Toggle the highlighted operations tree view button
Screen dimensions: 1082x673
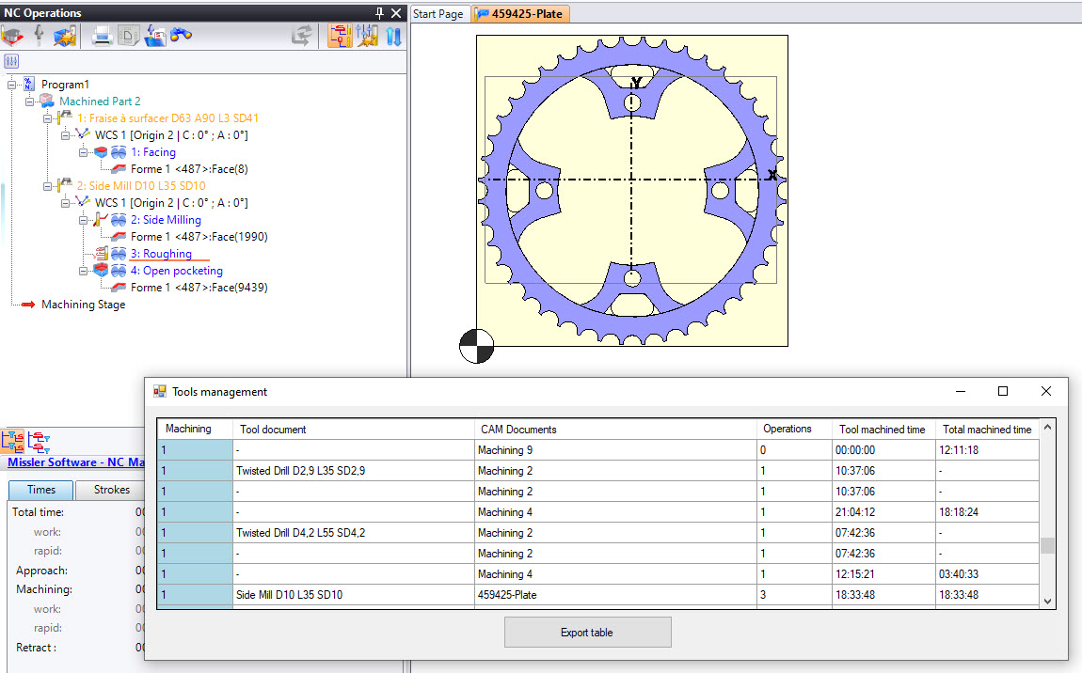click(x=339, y=37)
